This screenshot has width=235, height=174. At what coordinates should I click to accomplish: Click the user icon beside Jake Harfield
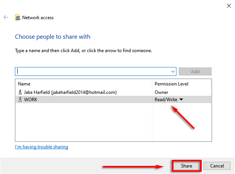[x=20, y=92]
